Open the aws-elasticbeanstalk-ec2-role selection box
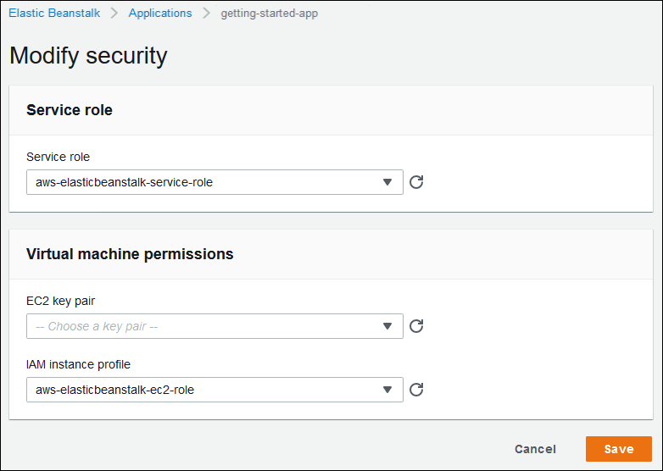Screen dimensions: 663x471 tap(203, 390)
